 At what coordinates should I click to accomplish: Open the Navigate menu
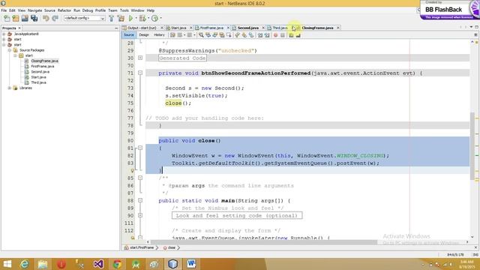tap(35, 10)
